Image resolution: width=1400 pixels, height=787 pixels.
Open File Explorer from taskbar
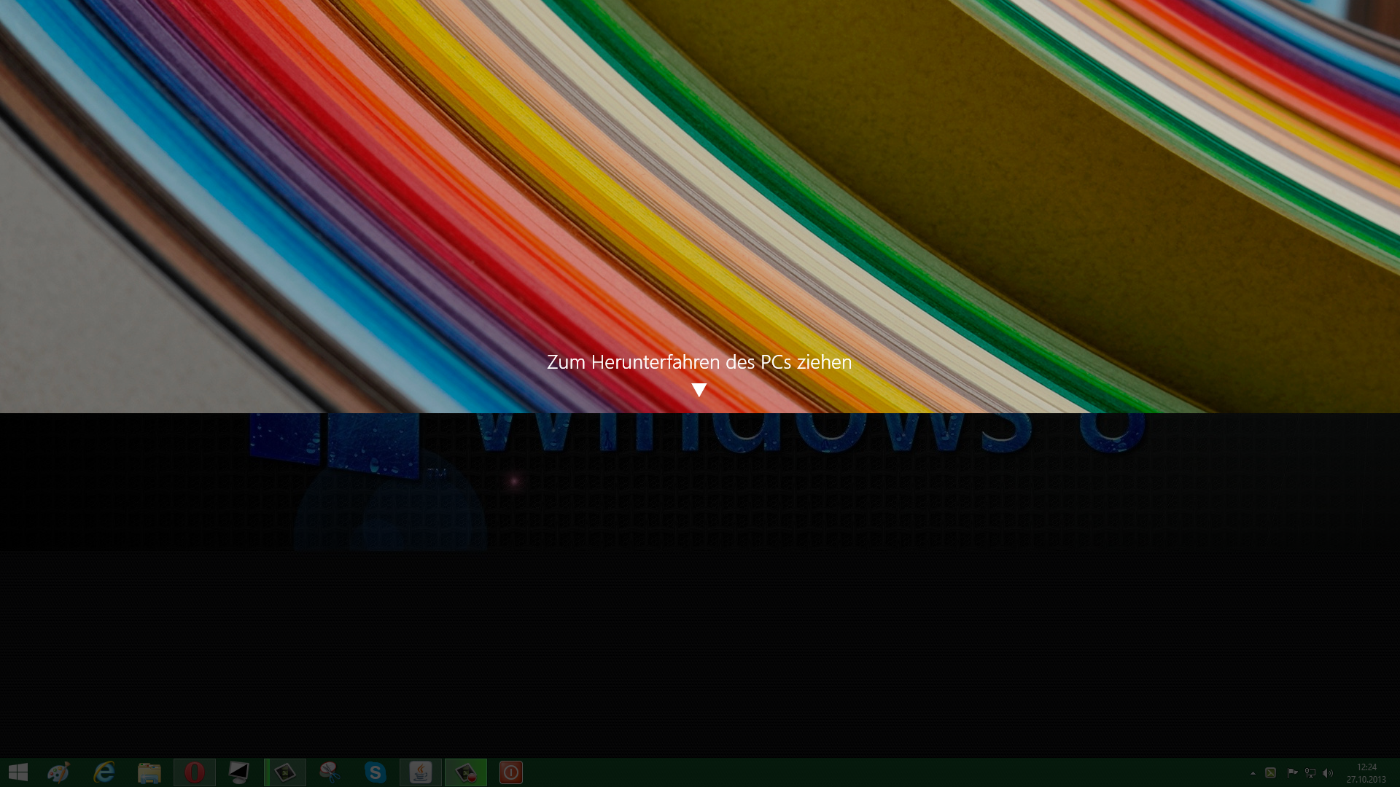click(x=149, y=772)
